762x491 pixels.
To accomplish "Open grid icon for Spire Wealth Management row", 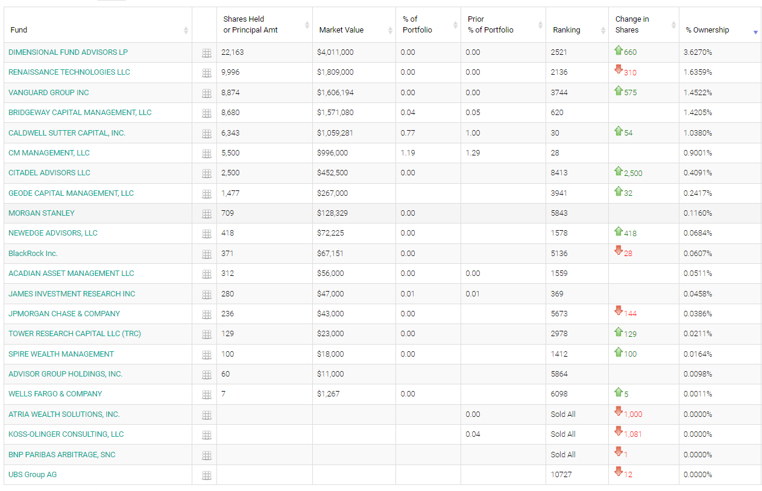I will [207, 355].
